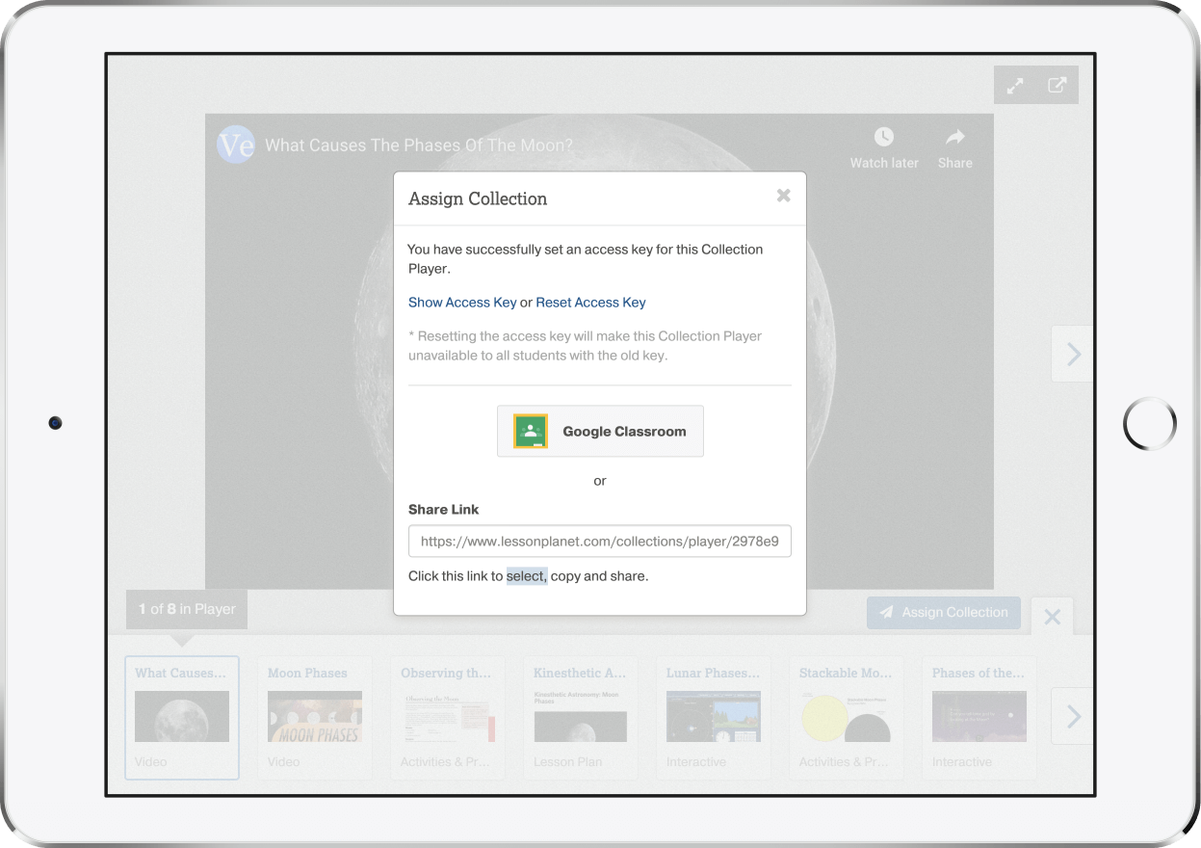The image size is (1201, 848).
Task: Click the 1 of 8 in Player tab
Action: coord(187,609)
